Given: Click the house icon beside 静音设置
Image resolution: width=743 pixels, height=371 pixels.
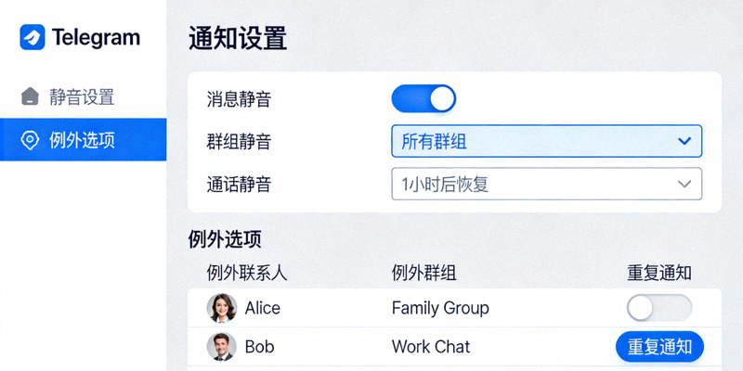Looking at the screenshot, I should click(x=31, y=96).
